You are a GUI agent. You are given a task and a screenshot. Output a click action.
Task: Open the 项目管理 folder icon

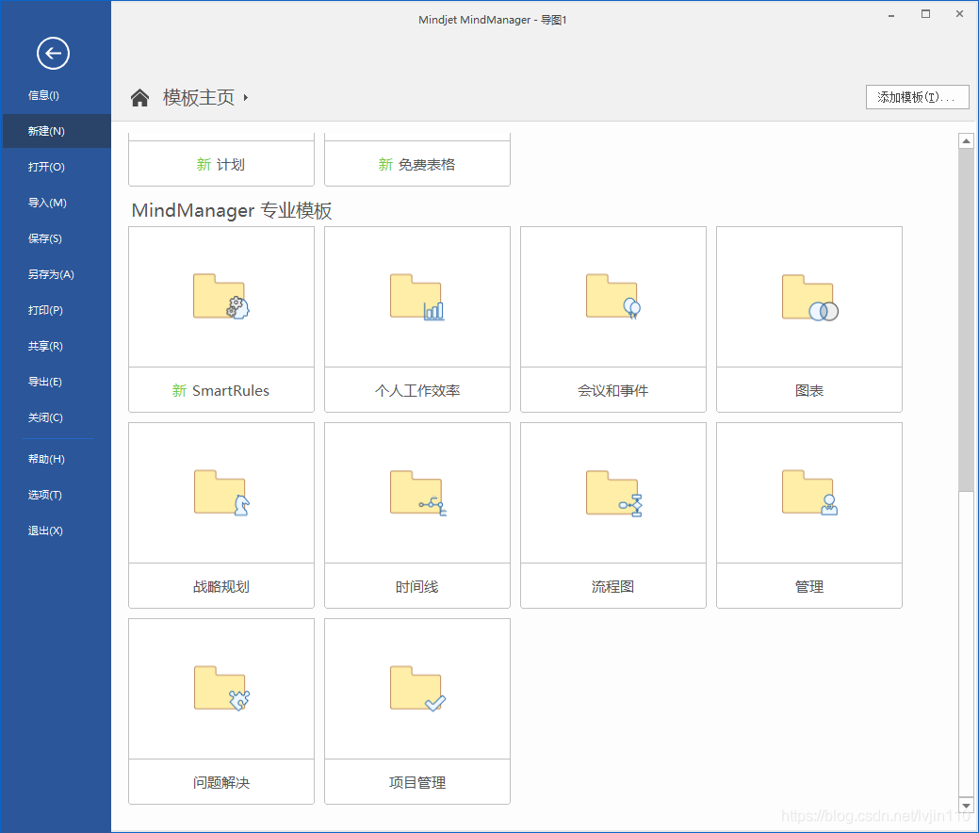(417, 689)
